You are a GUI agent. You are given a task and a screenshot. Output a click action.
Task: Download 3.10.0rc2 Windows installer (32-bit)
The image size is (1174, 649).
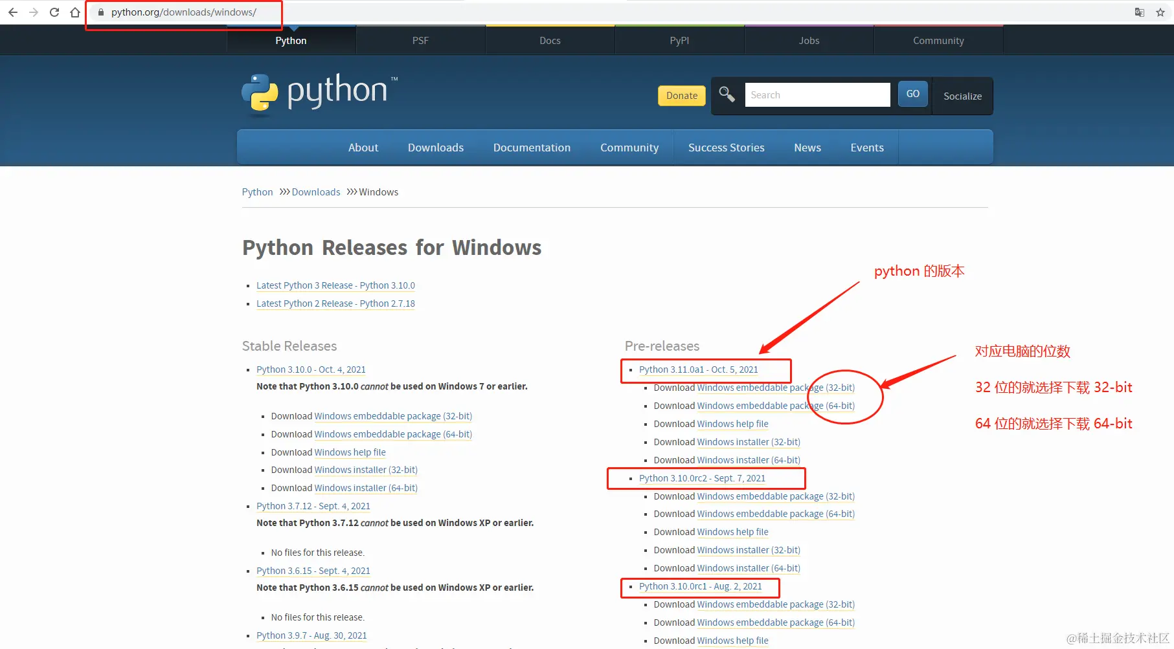(749, 550)
